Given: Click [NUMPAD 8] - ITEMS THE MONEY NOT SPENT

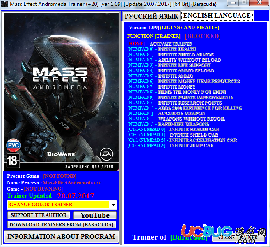Looking at the screenshot, I should point(177,92).
